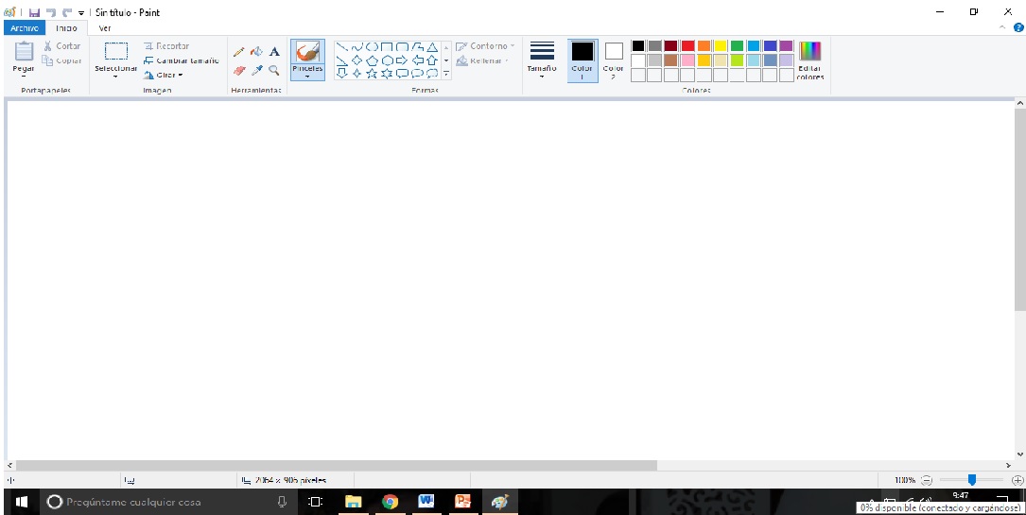
Task: Collapse the ribbon with the chevron
Action: click(1003, 27)
